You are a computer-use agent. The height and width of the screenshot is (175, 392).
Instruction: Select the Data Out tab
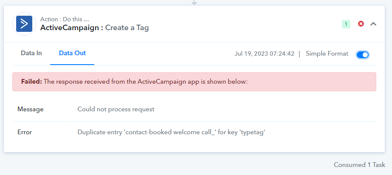(72, 53)
